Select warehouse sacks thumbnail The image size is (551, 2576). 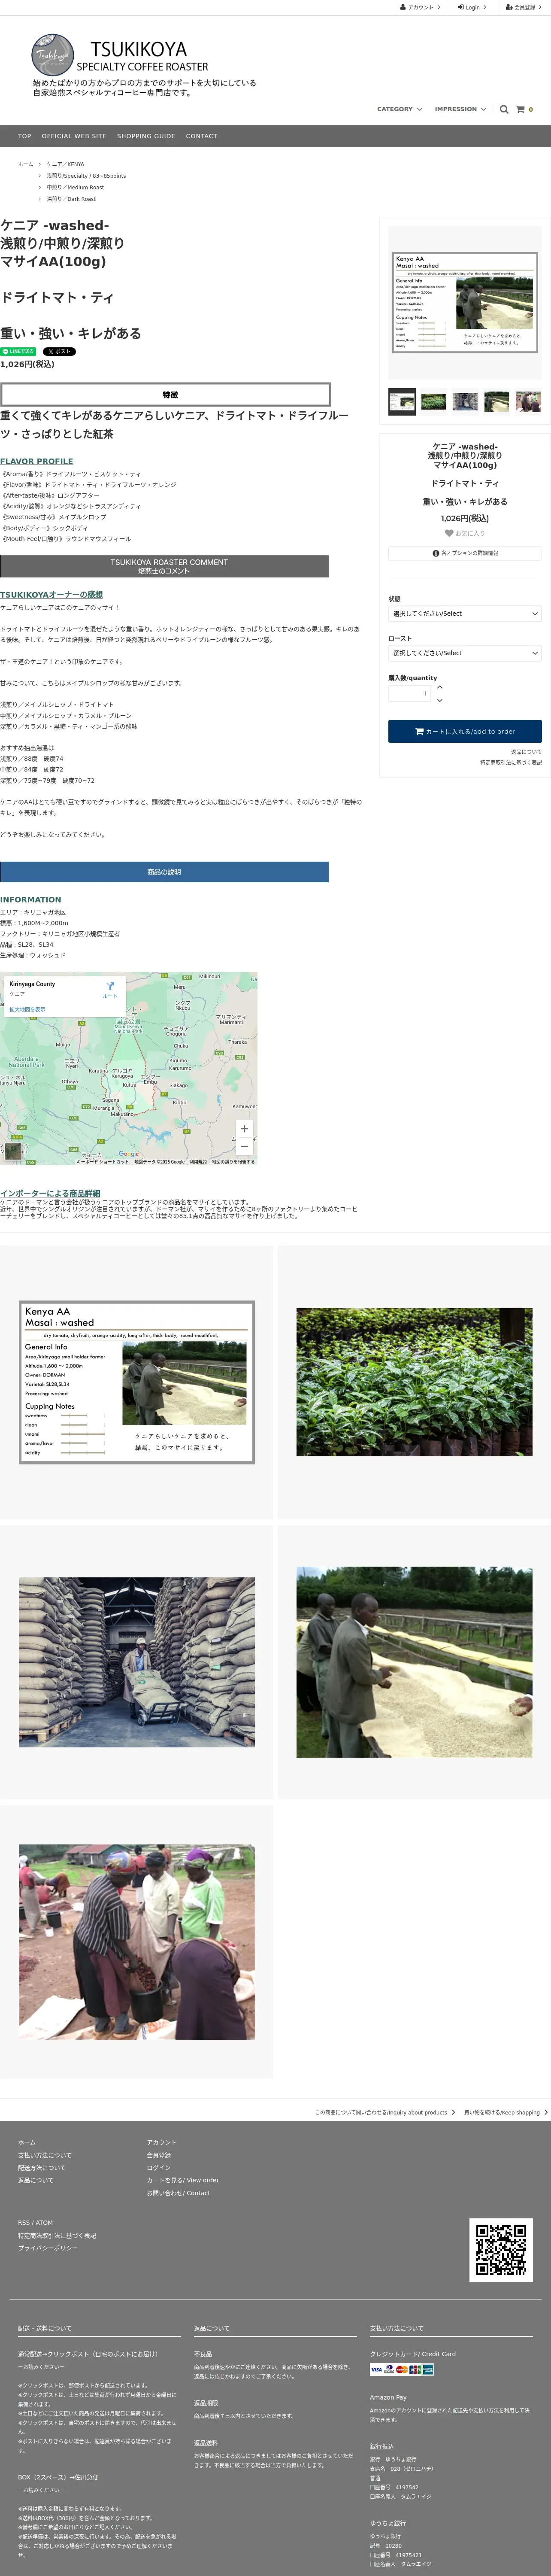(x=465, y=401)
